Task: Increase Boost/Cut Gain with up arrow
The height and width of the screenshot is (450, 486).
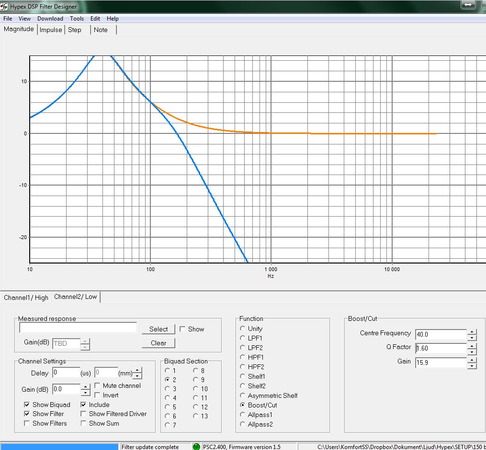Action: 472,360
